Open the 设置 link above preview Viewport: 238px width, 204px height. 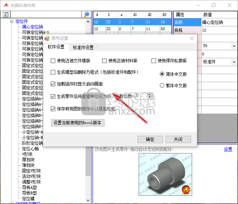click(228, 149)
